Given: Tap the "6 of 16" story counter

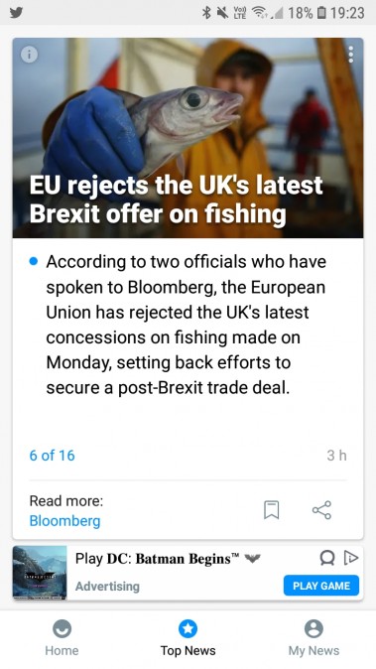Looking at the screenshot, I should point(52,456).
